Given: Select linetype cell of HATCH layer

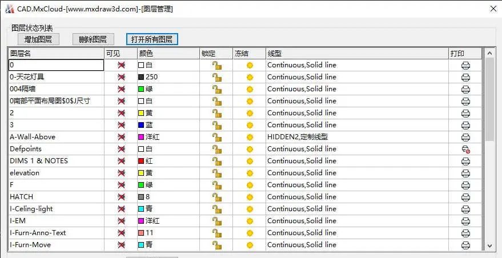Looking at the screenshot, I should pyautogui.click(x=357, y=197).
